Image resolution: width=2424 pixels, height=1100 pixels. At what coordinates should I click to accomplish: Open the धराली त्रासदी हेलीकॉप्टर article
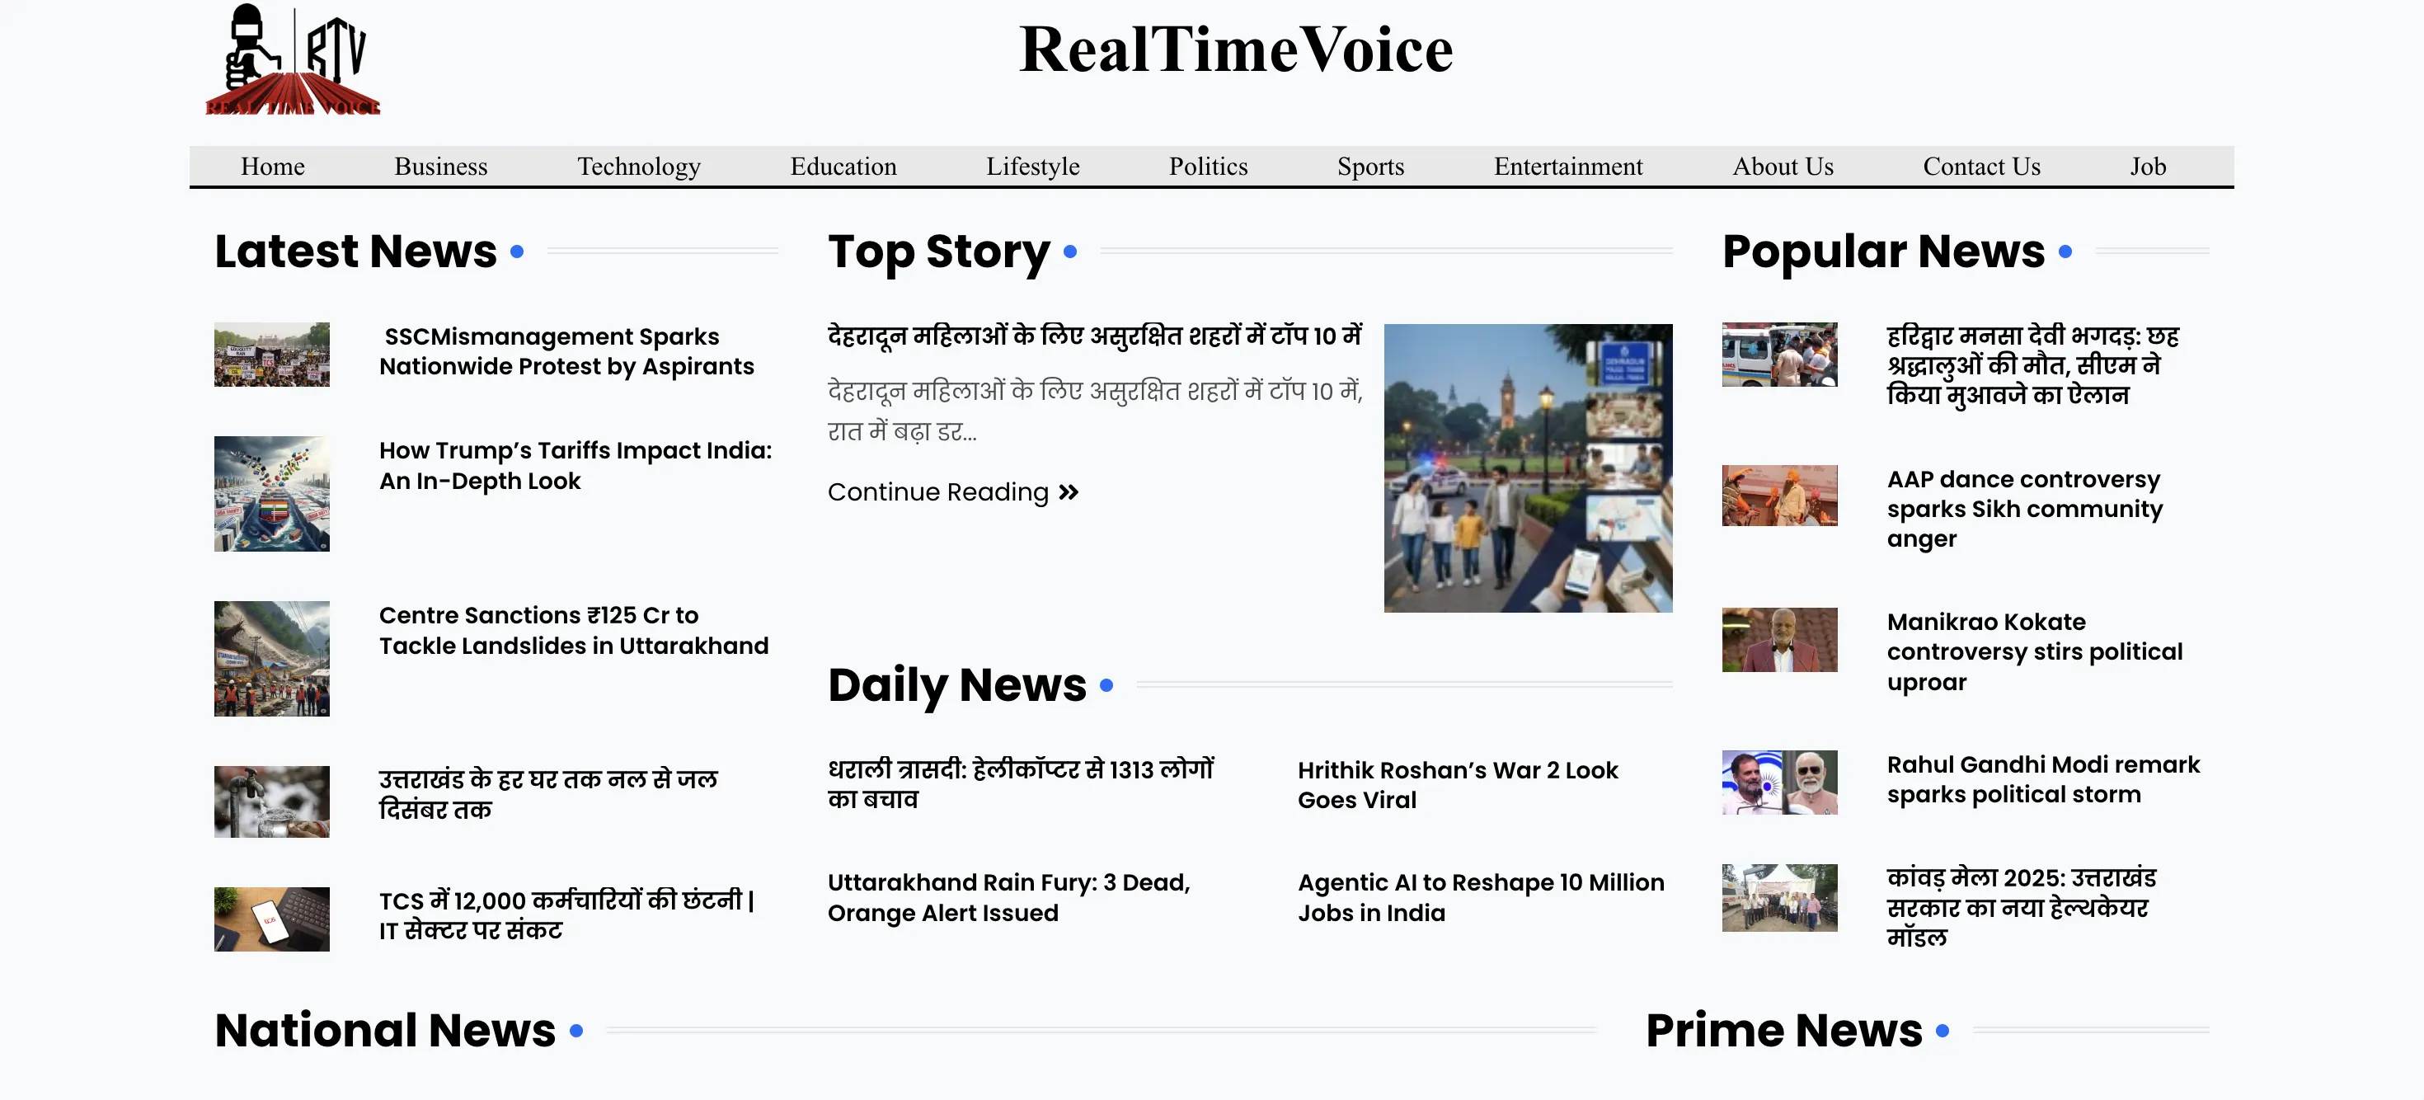1021,784
